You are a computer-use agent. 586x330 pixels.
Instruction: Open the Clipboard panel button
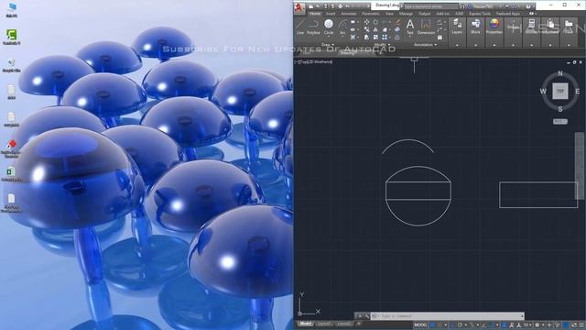pyautogui.click(x=550, y=27)
